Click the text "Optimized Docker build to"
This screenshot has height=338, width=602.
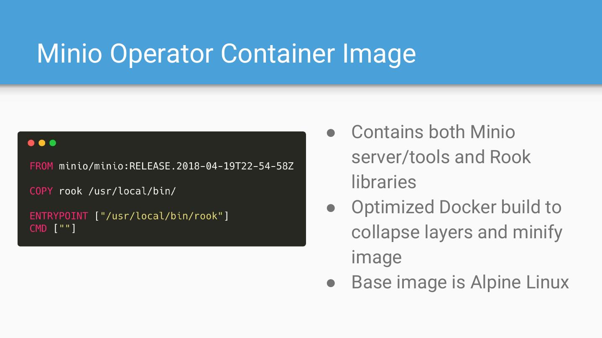coord(456,207)
